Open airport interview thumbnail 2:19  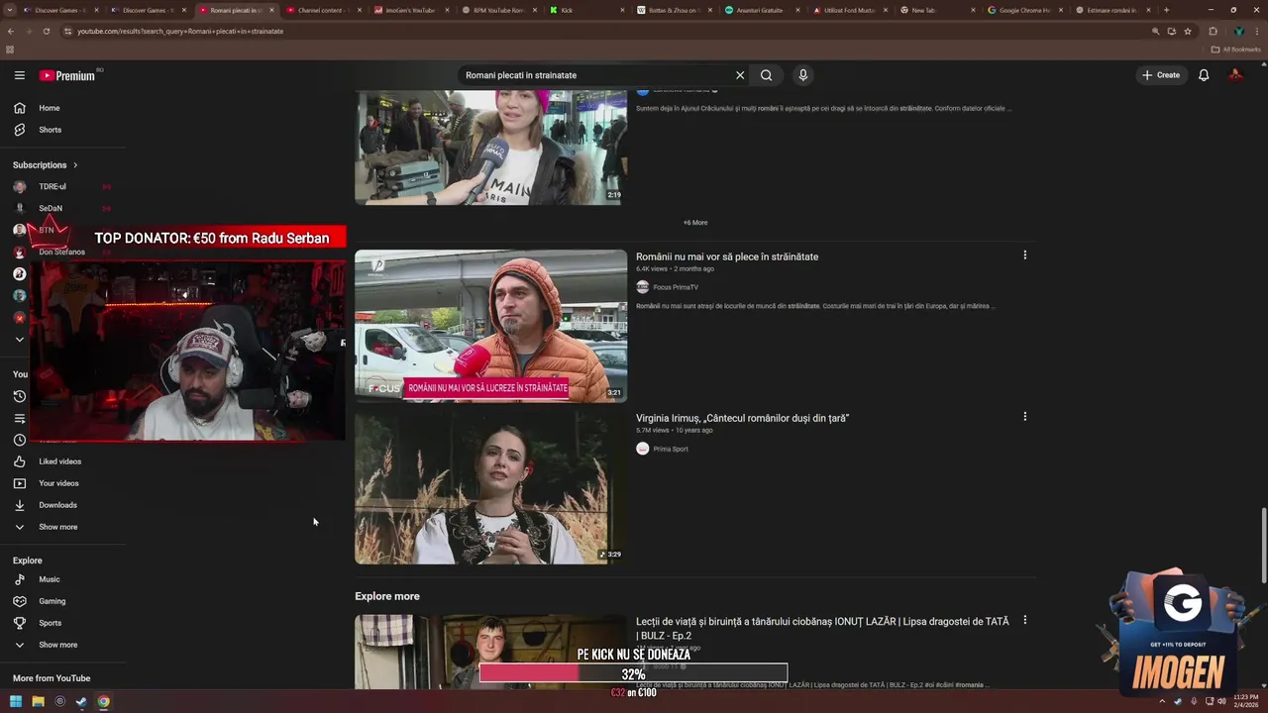coord(490,147)
